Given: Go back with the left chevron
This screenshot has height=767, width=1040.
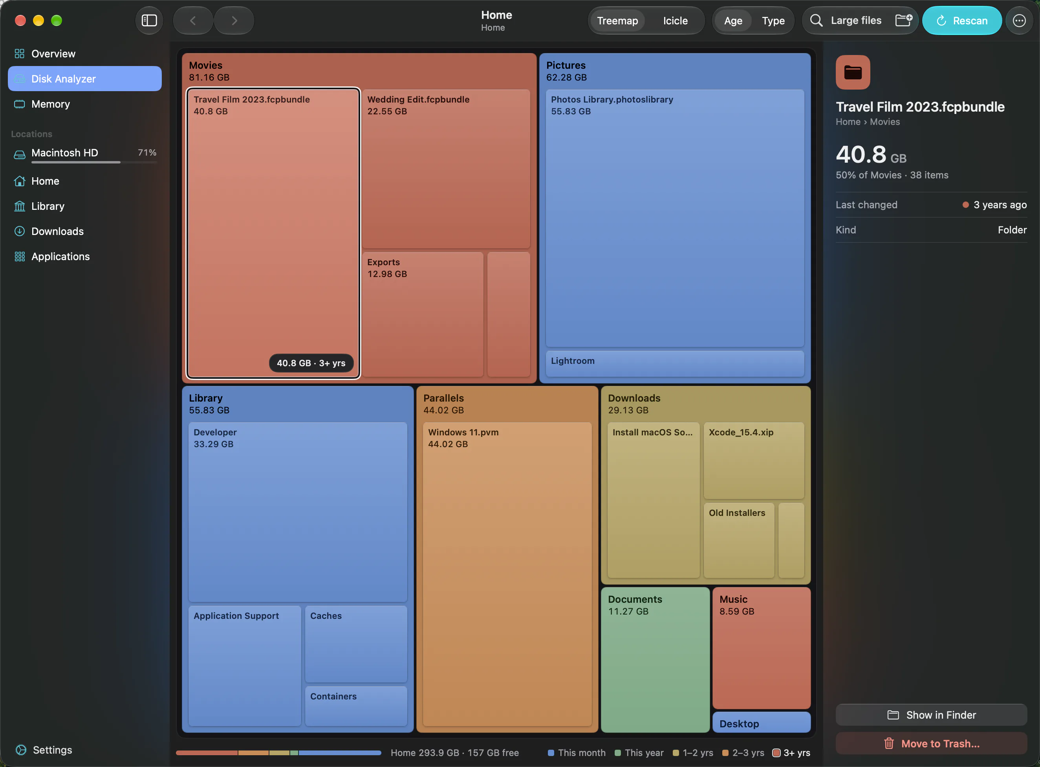Looking at the screenshot, I should click(193, 20).
